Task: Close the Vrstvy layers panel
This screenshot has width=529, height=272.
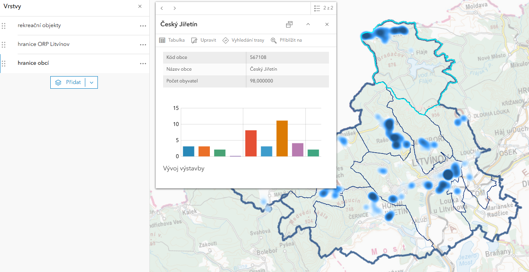Action: tap(140, 7)
